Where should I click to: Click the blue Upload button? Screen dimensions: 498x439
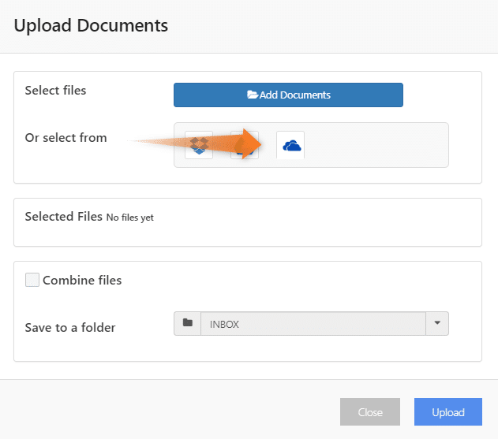pyautogui.click(x=448, y=411)
